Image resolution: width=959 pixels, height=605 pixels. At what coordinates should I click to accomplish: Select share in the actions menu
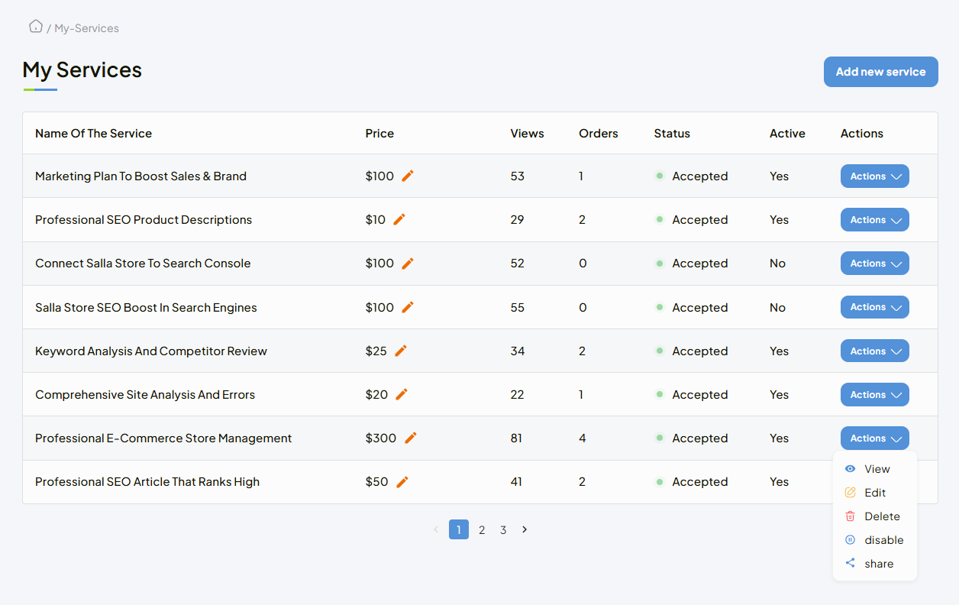(878, 564)
